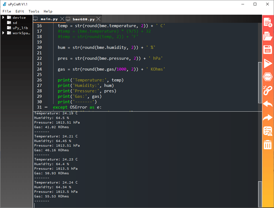Select the uPy_lib folder in the tree
The width and height of the screenshot is (274, 208).
(20, 28)
